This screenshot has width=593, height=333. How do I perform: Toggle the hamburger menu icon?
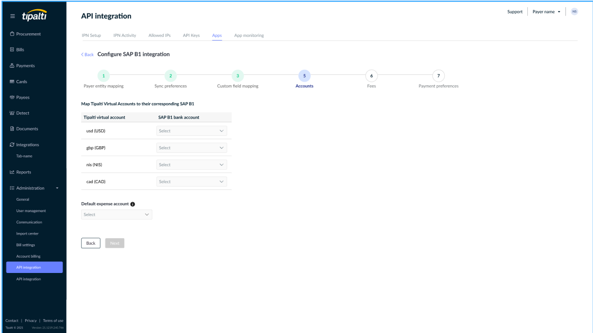pos(12,16)
